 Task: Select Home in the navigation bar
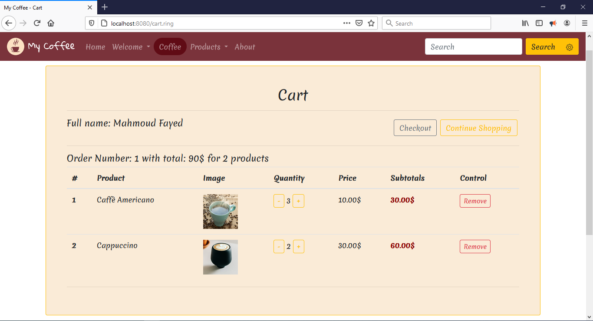pos(95,46)
